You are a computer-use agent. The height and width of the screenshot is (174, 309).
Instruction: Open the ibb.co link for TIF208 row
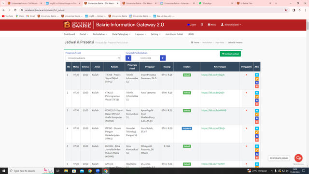[213, 75]
